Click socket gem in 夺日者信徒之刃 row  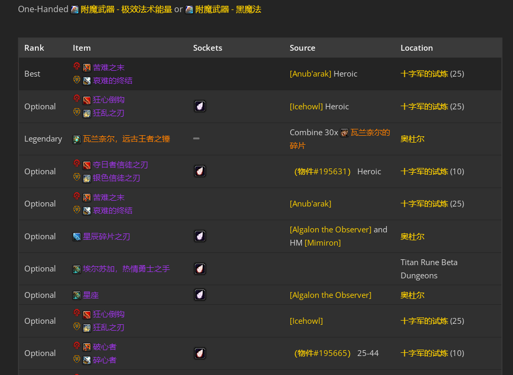pyautogui.click(x=200, y=171)
